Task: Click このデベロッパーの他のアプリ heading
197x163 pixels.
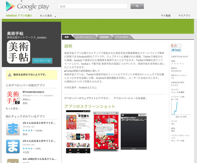Action: pyautogui.click(x=25, y=85)
